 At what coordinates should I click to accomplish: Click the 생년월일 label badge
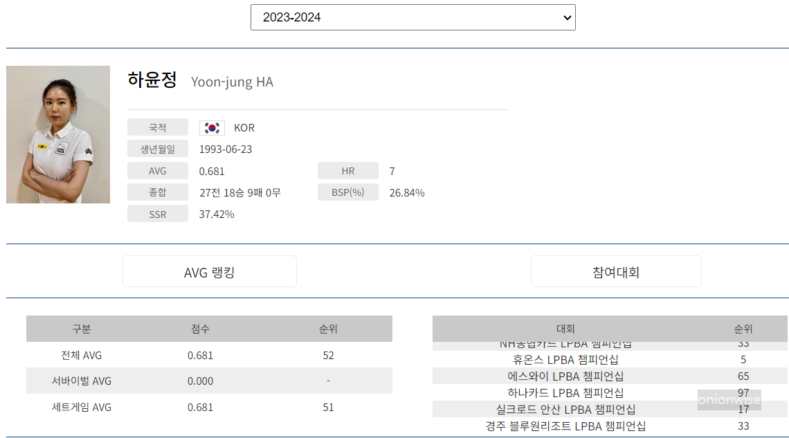[157, 149]
